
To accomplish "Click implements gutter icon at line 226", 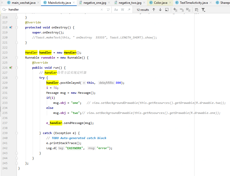I will [11, 68].
